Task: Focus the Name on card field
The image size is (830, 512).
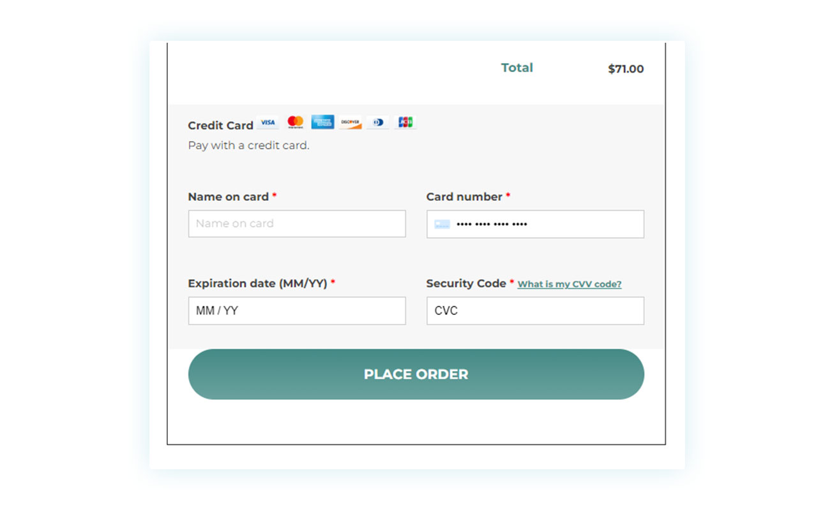Action: (297, 224)
